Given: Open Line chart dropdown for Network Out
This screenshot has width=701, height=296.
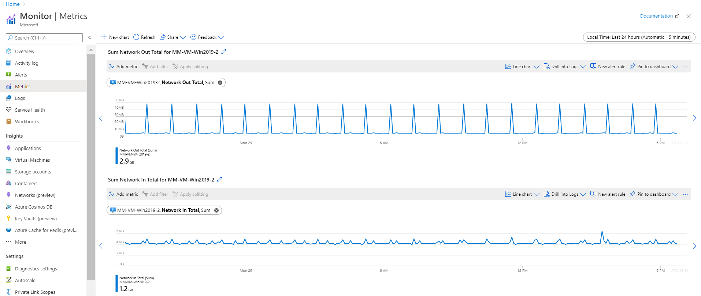Looking at the screenshot, I should pyautogui.click(x=522, y=67).
